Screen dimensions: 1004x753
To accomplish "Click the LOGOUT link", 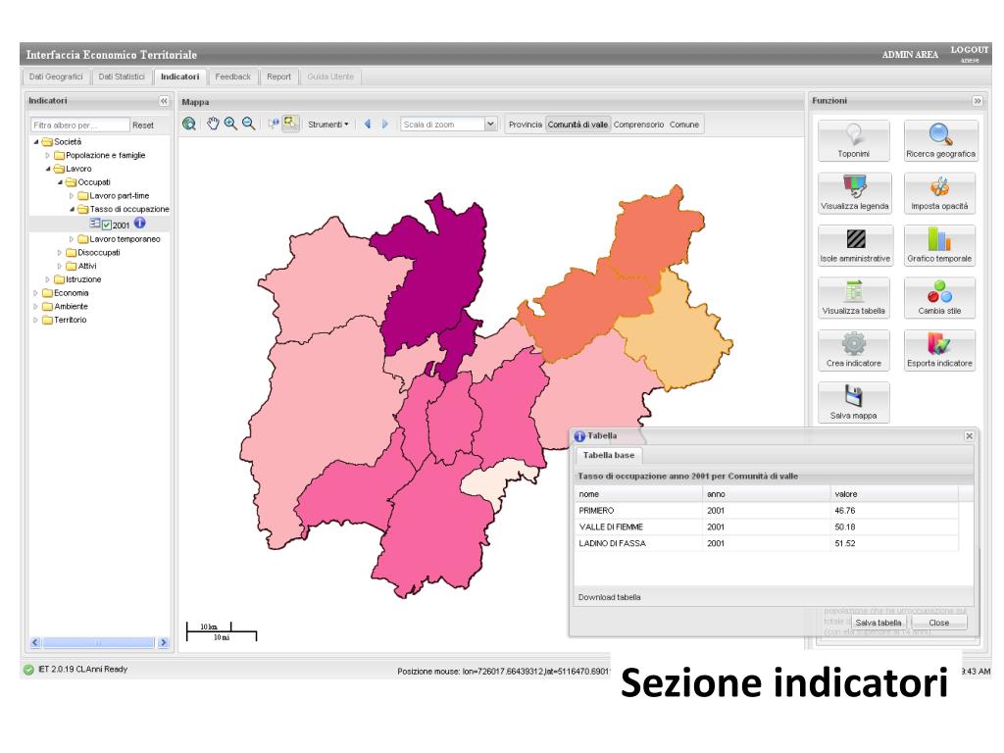I will pos(970,50).
